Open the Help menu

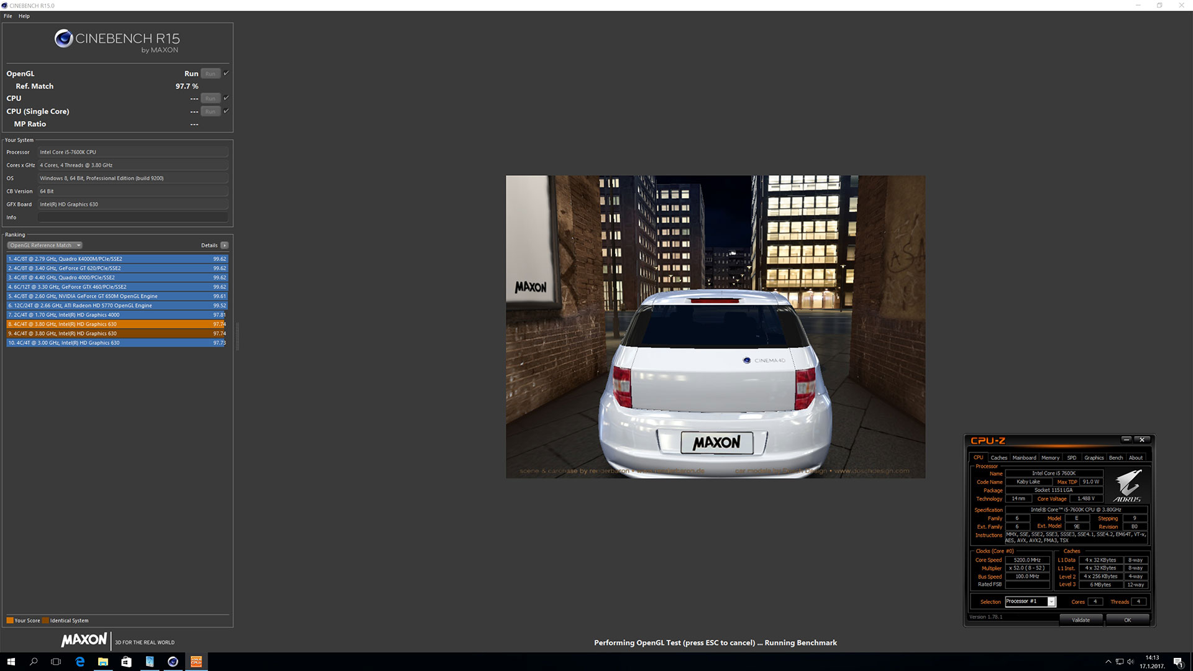24,16
